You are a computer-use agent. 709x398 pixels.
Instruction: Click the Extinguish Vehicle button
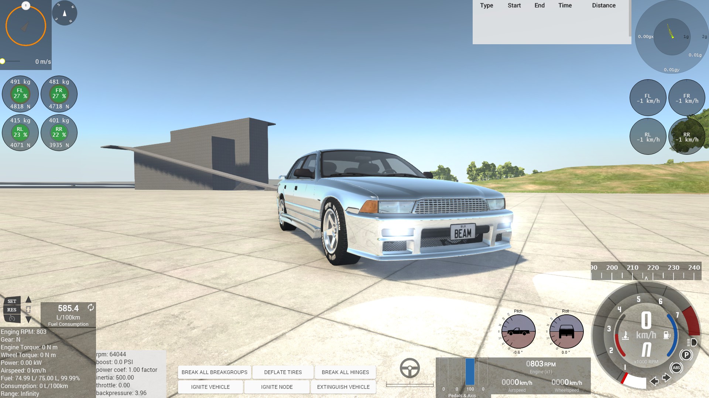click(343, 387)
